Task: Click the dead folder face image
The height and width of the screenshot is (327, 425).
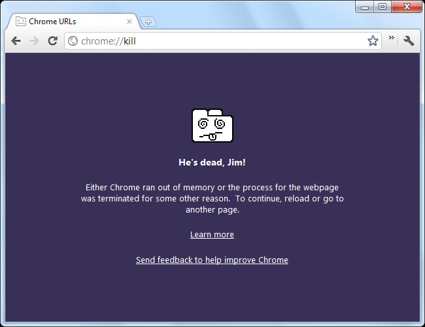Action: (212, 126)
